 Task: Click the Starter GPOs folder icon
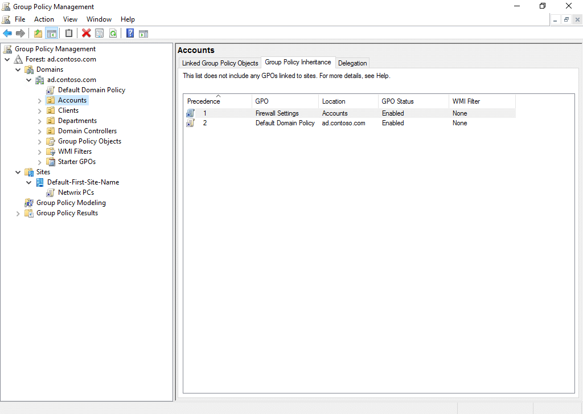(51, 162)
